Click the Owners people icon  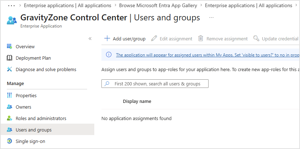click(9, 107)
